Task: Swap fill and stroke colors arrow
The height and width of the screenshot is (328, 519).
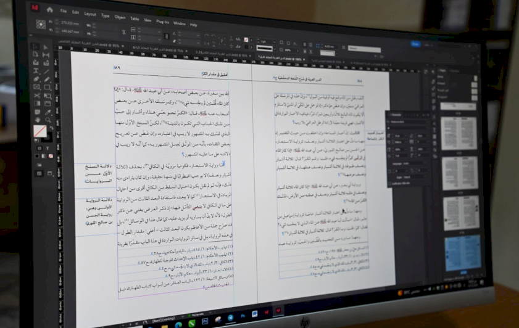Action: [51, 128]
